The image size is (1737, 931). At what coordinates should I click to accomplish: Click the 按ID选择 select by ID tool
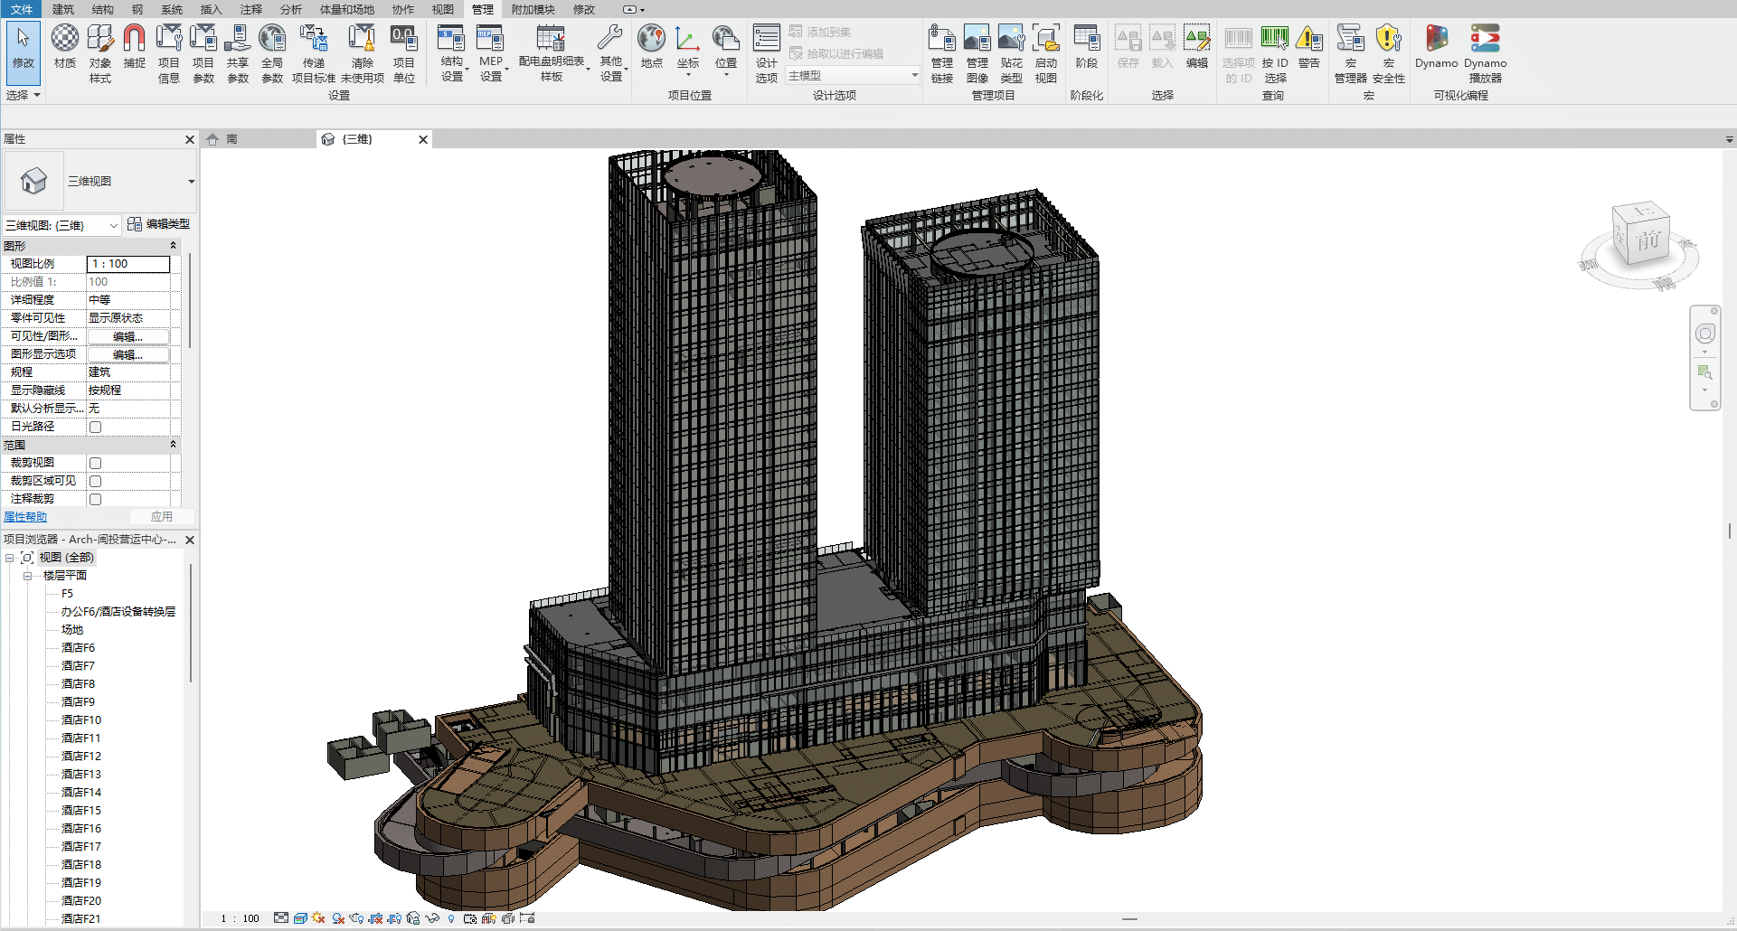1275,53
